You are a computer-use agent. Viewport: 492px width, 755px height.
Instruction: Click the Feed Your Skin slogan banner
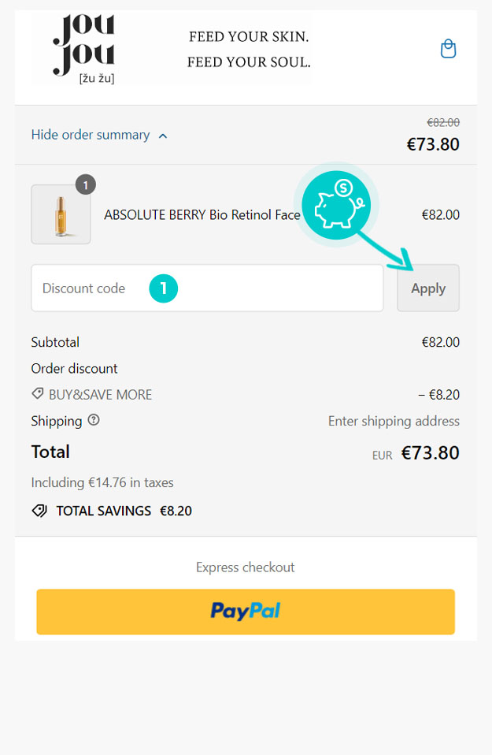click(x=249, y=49)
